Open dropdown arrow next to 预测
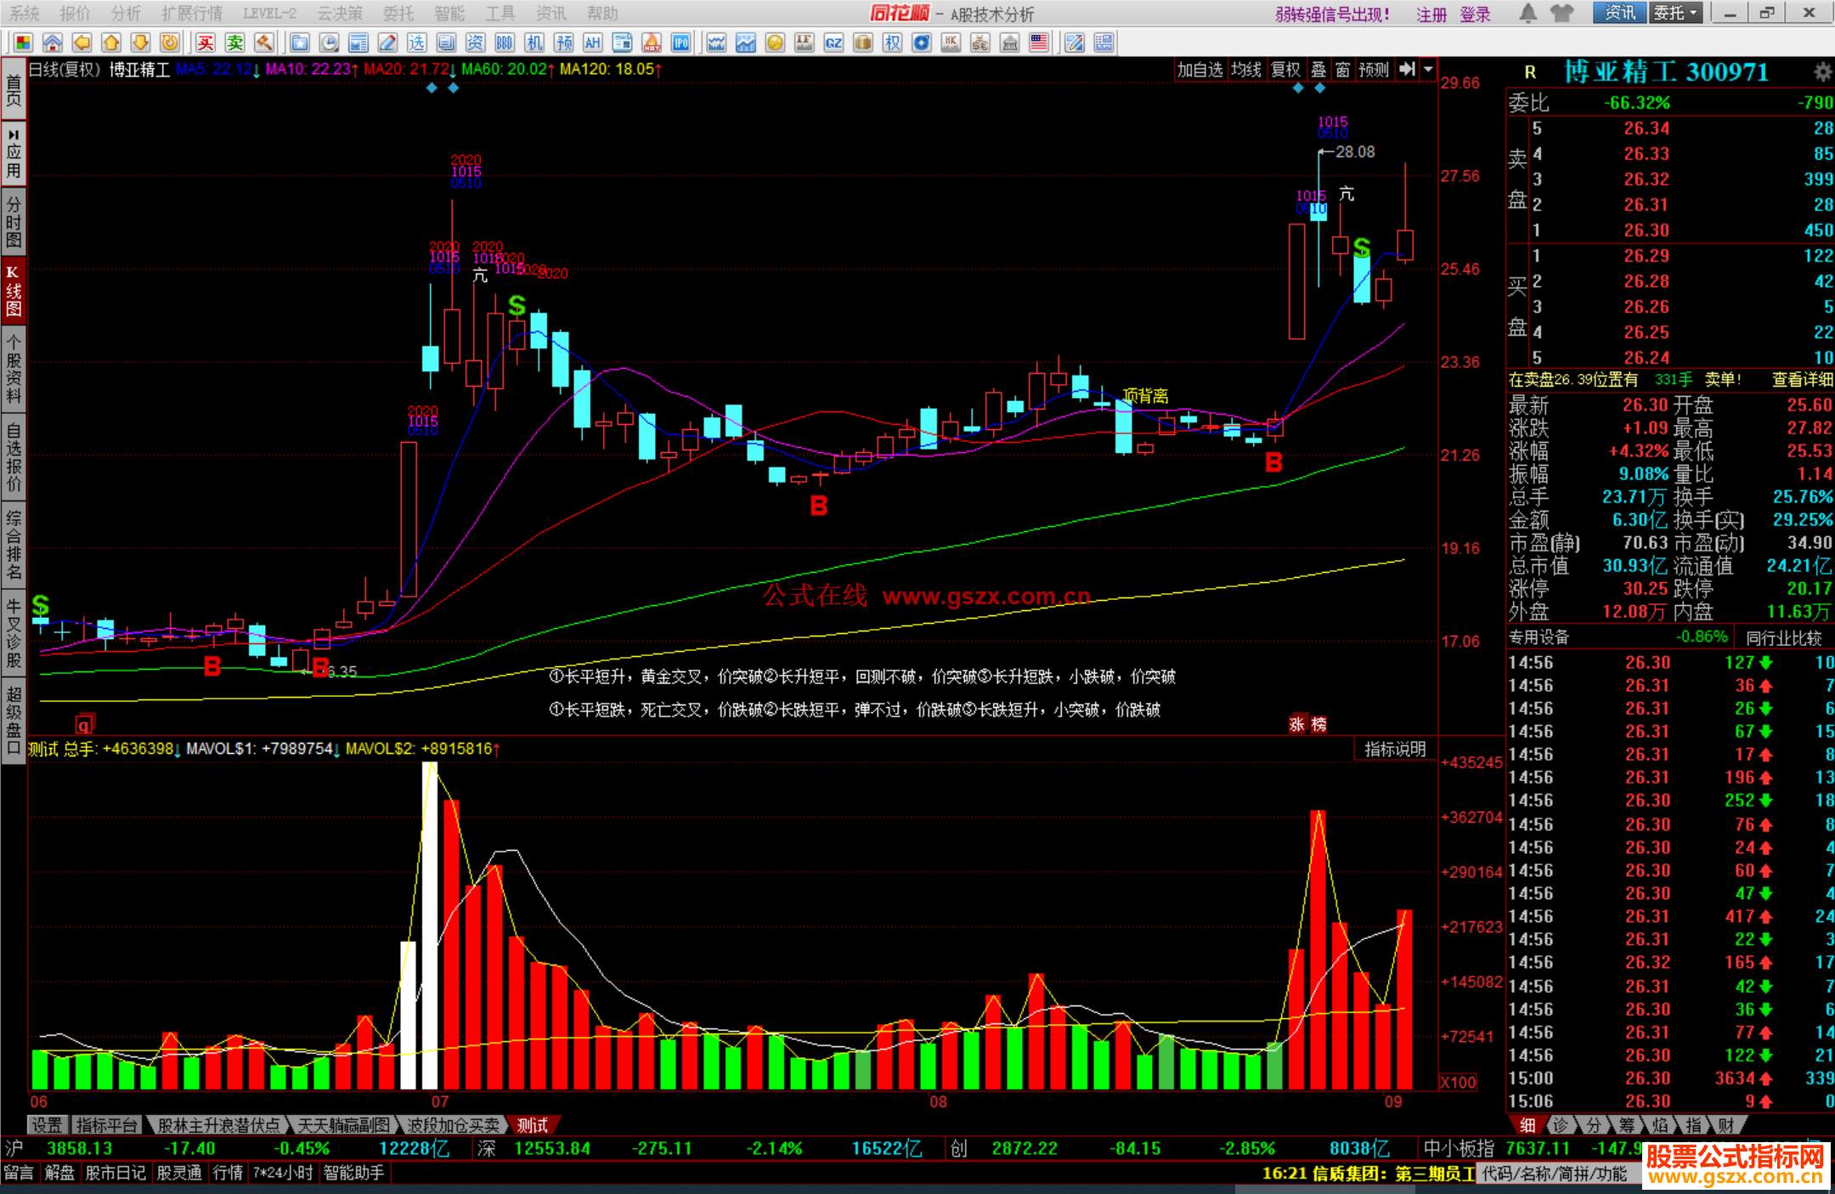Viewport: 1835px width, 1194px height. tap(1429, 70)
